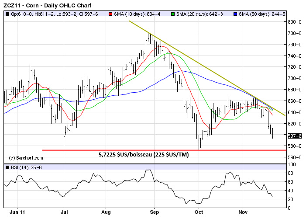Click the chart title ZCZ11 - Corn - Daily OHLC Chart
Viewport: 306px width, 219px height.
pyautogui.click(x=48, y=6)
